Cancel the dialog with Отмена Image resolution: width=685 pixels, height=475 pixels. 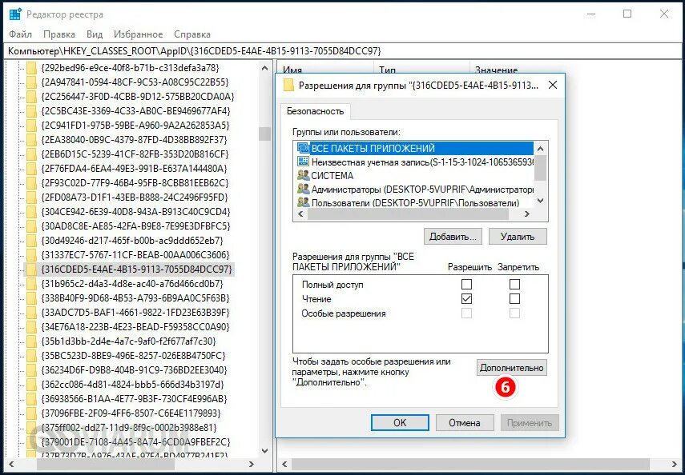(x=465, y=423)
